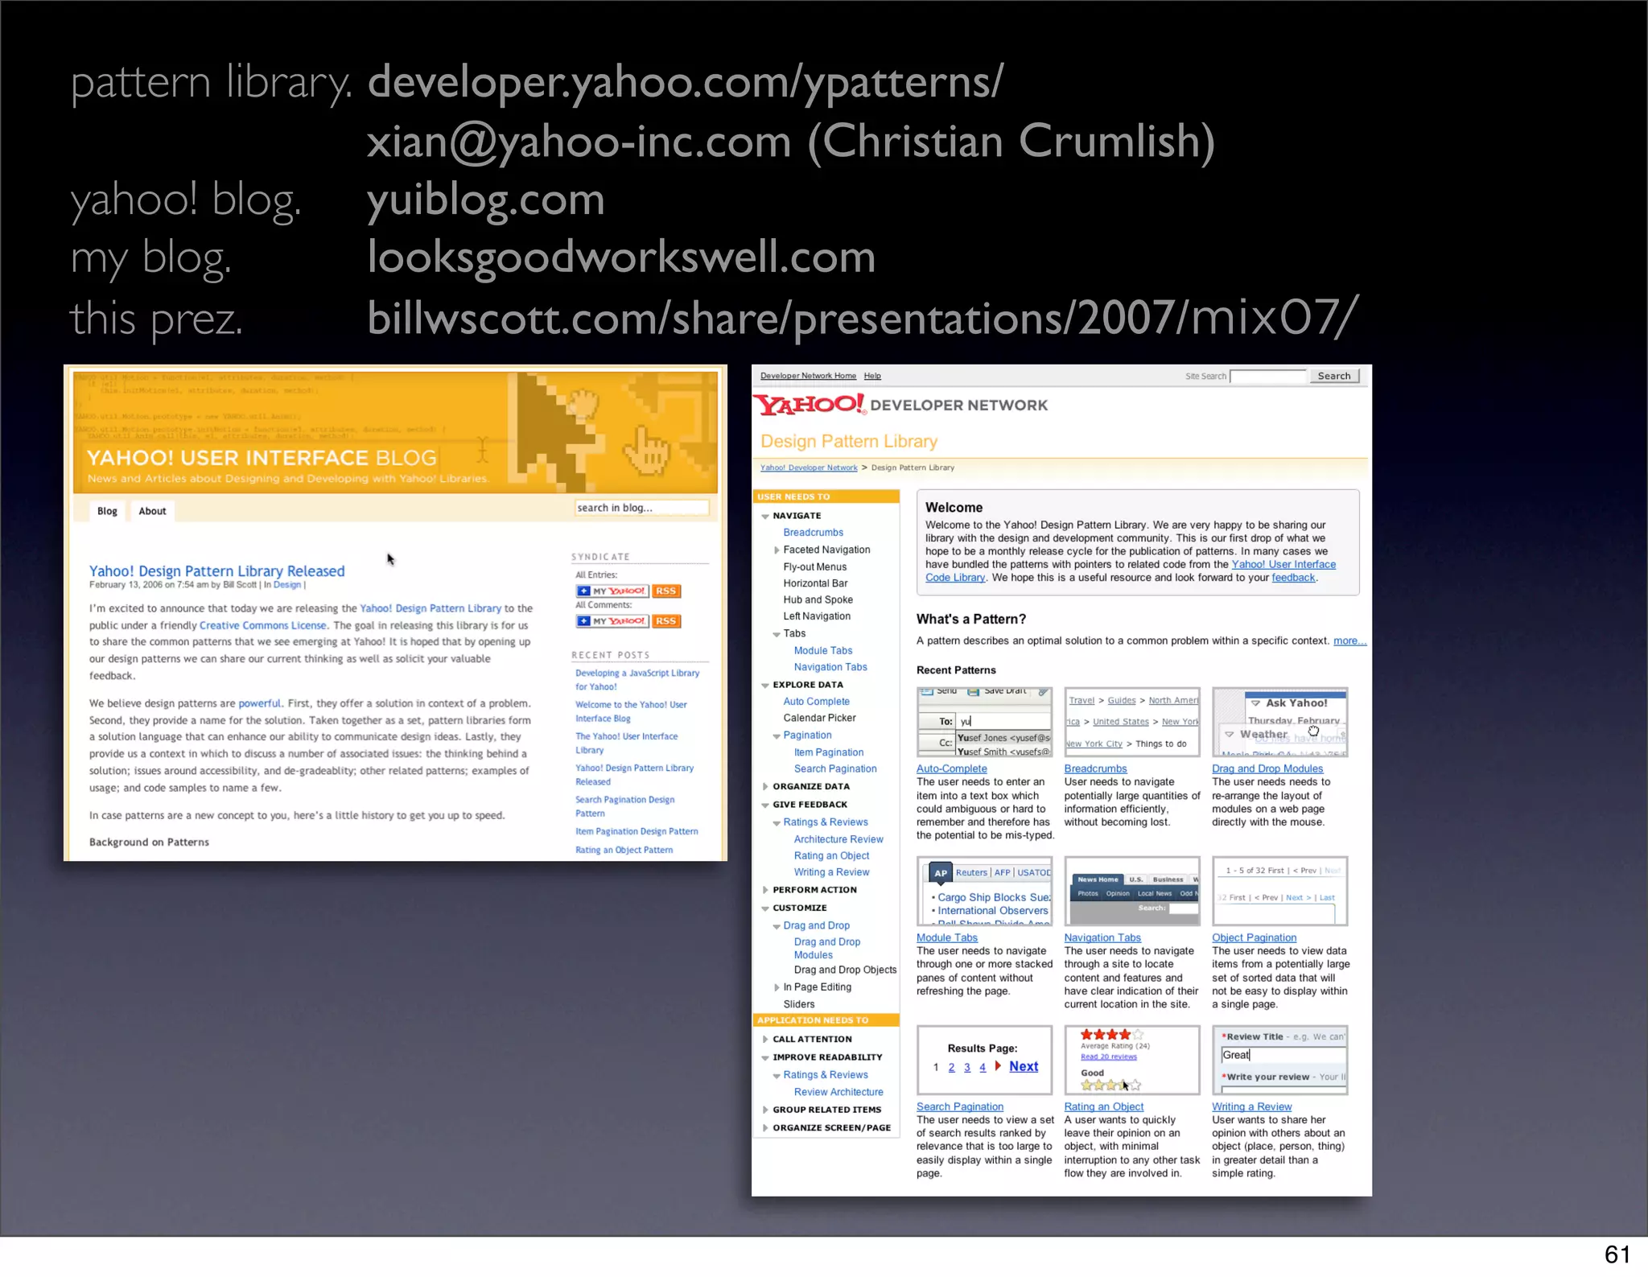
Task: Open the Writing a Review pattern link
Action: pos(1252,1107)
